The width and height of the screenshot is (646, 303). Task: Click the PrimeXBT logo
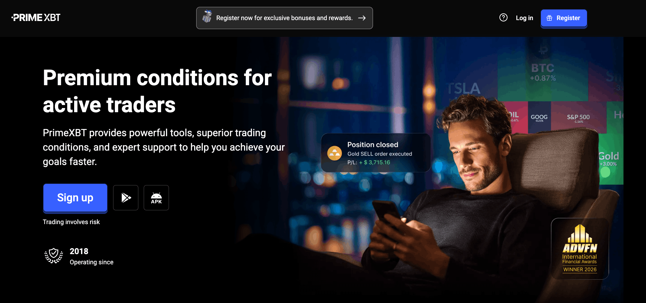point(36,18)
